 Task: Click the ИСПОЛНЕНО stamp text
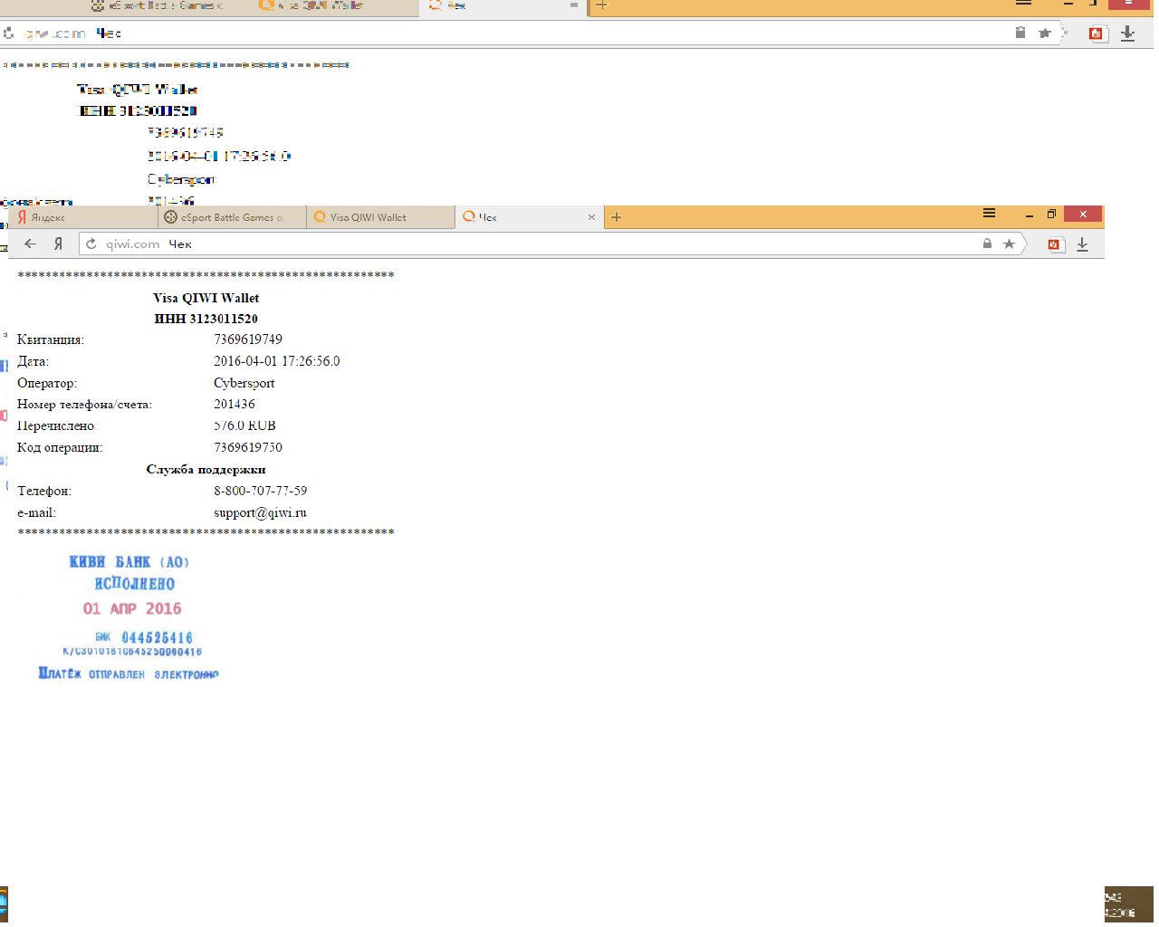[x=134, y=584]
